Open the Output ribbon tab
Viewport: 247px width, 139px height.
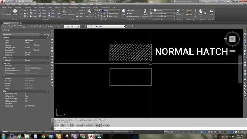(50, 7)
